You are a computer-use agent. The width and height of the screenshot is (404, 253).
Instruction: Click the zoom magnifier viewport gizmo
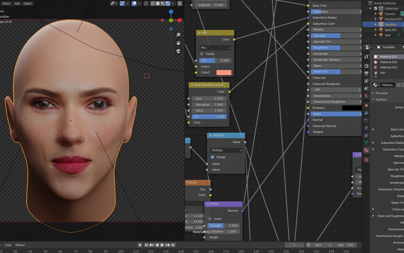tap(178, 35)
